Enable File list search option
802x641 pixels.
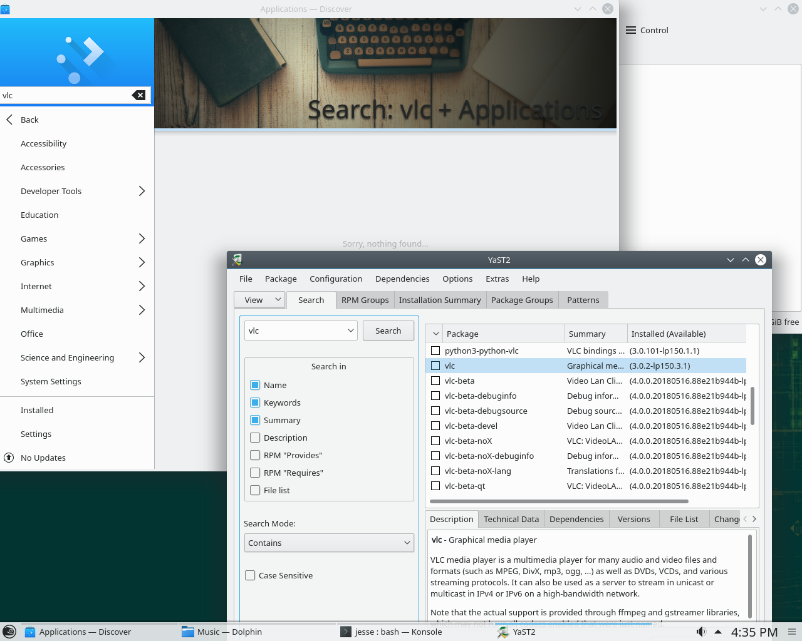(255, 490)
